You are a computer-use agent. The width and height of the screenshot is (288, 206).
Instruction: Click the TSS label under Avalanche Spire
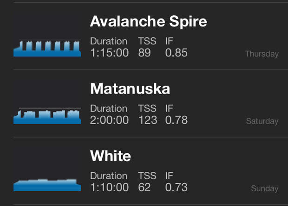click(147, 41)
